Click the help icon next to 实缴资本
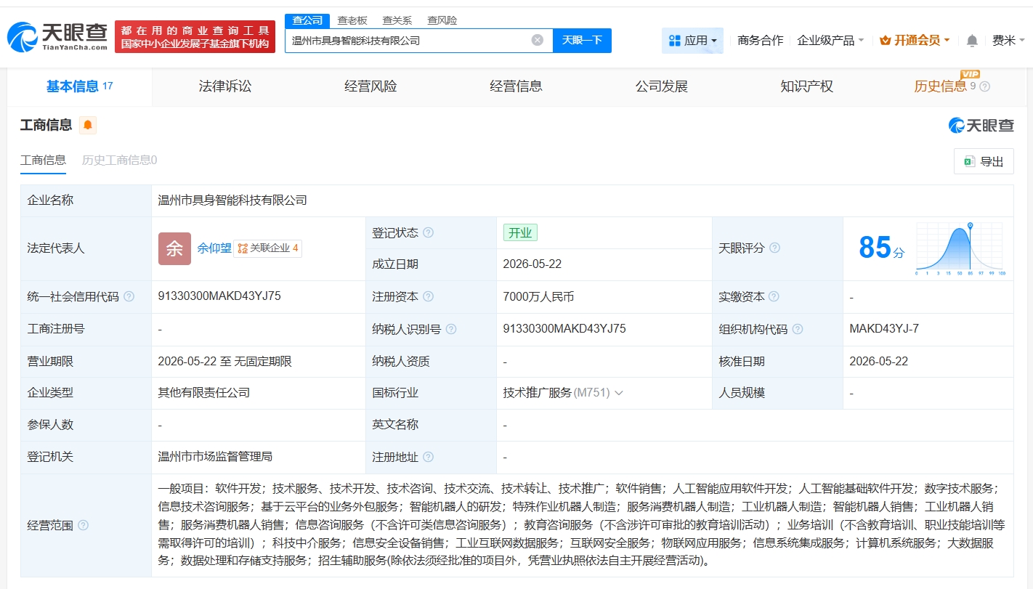The image size is (1033, 589). pyautogui.click(x=774, y=296)
